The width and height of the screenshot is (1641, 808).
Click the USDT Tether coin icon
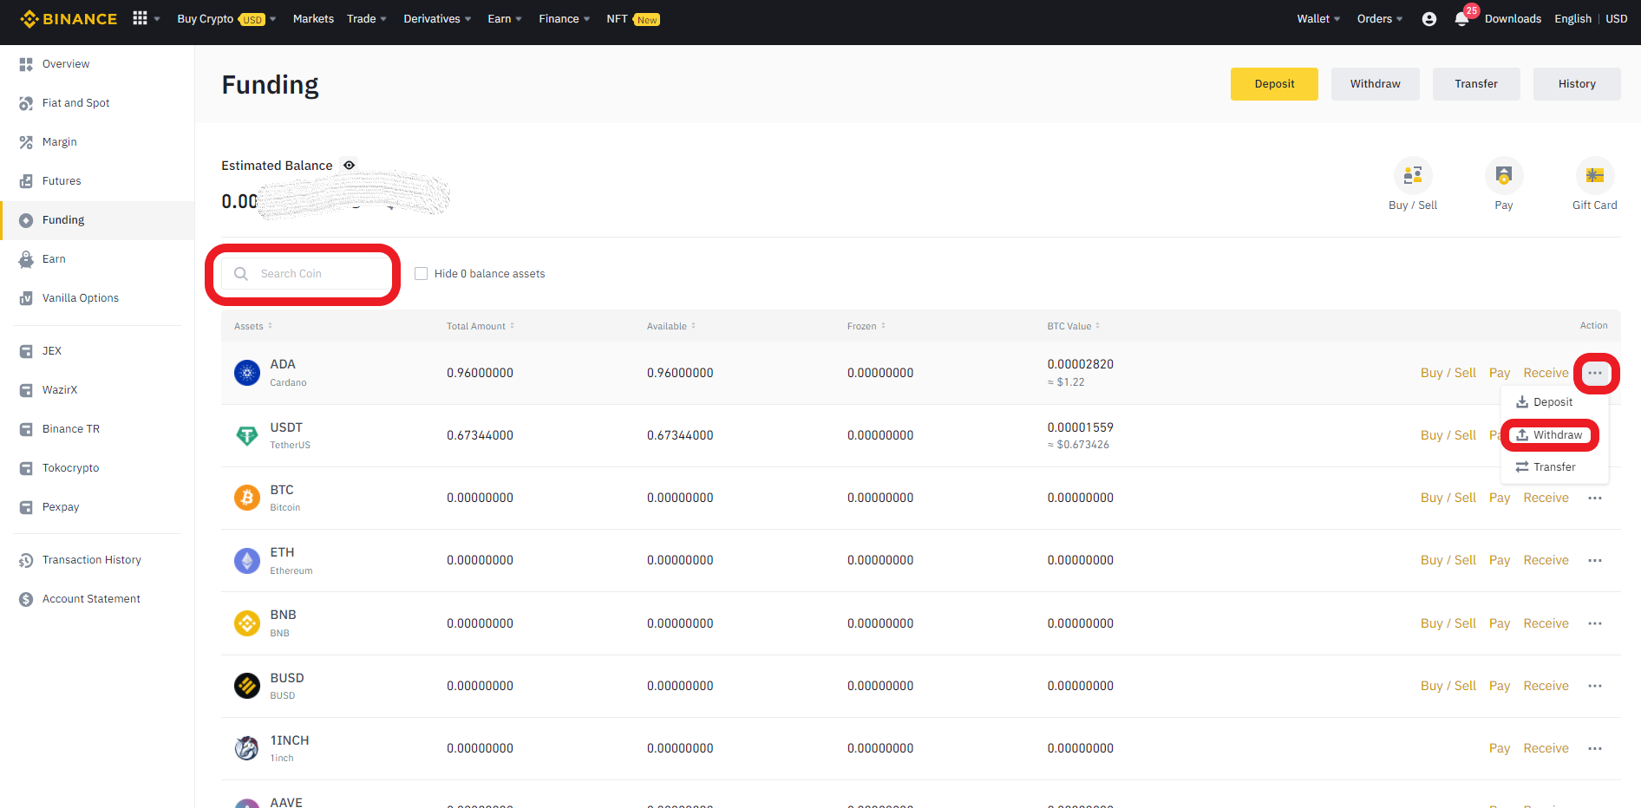pyautogui.click(x=247, y=435)
